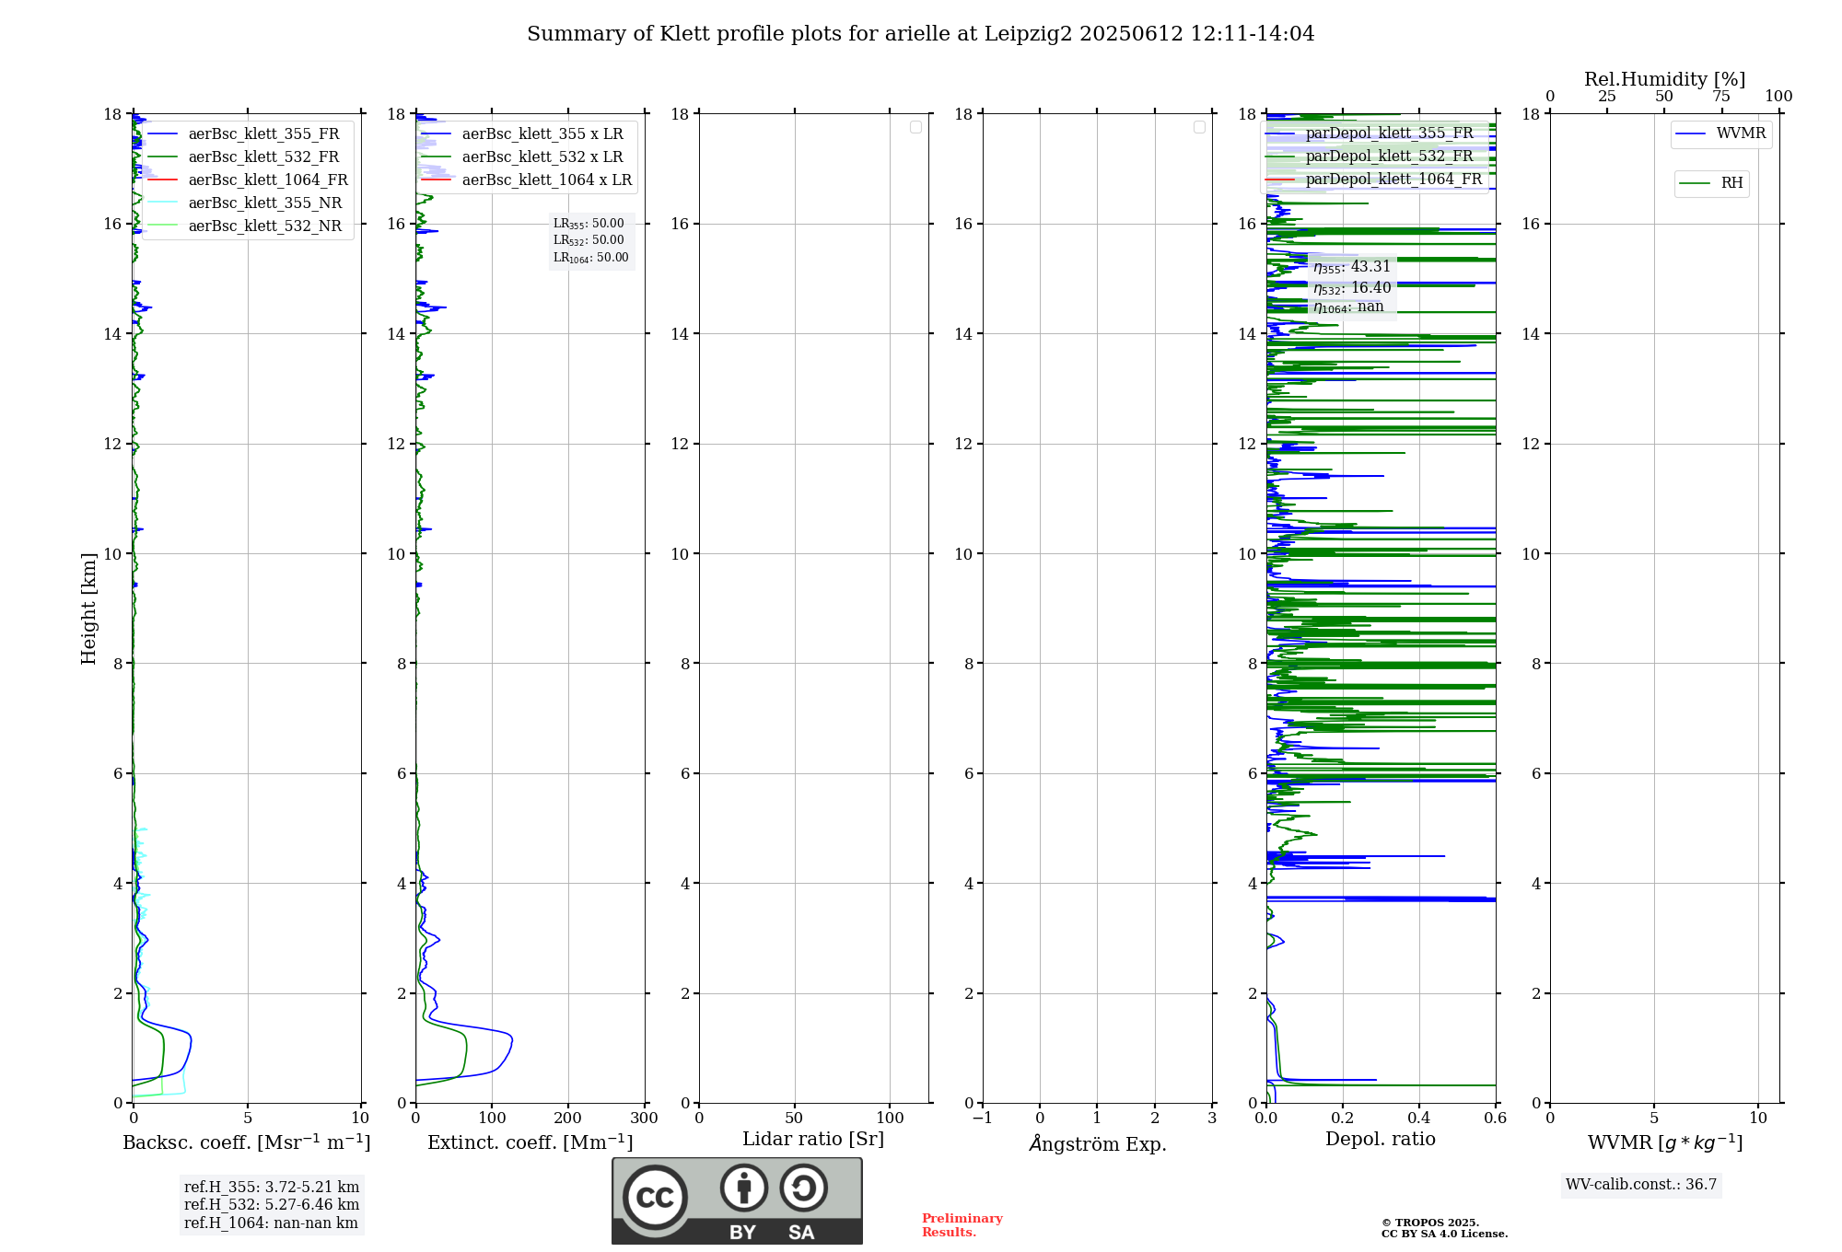Click the parDepol_klett_1064_FR legend entry
This screenshot has height=1252, width=1842.
tap(1374, 180)
